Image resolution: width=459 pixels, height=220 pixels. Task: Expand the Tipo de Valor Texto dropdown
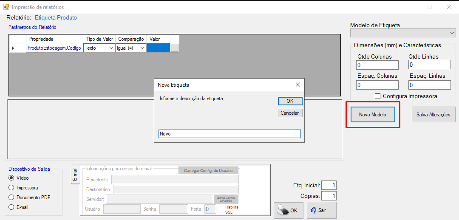click(99, 48)
